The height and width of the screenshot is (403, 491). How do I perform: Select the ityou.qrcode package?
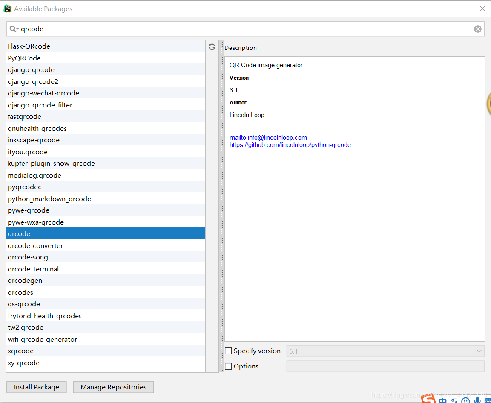[106, 152]
